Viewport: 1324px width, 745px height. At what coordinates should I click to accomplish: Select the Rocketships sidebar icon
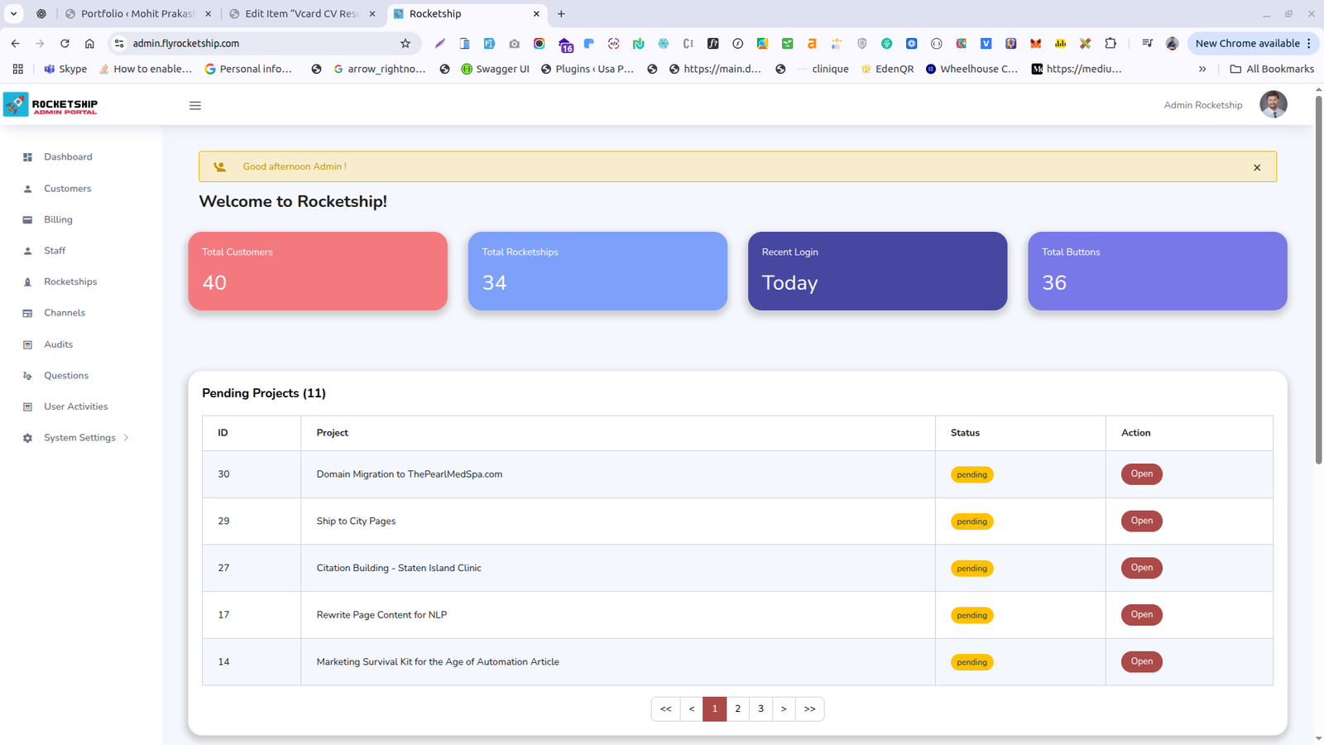[x=28, y=281]
